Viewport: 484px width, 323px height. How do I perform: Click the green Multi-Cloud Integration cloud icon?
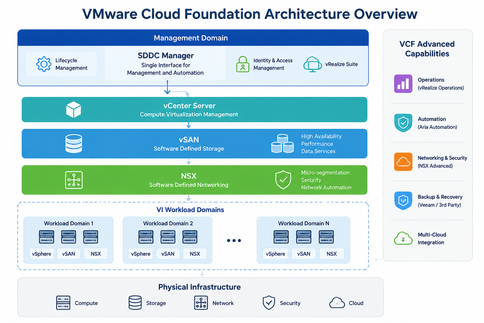[403, 238]
